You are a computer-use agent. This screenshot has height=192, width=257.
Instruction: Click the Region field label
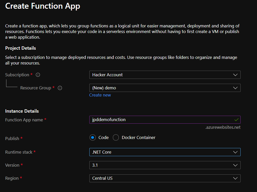point(12,178)
